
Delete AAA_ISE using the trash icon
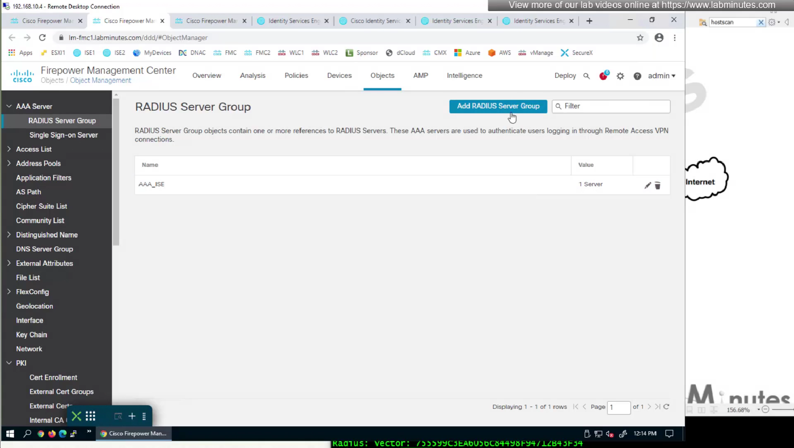coord(658,185)
